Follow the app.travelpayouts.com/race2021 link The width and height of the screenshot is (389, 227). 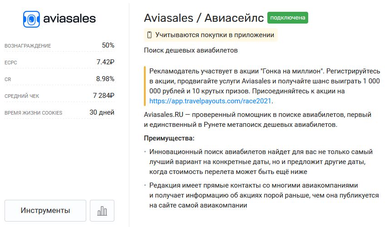click(x=211, y=101)
